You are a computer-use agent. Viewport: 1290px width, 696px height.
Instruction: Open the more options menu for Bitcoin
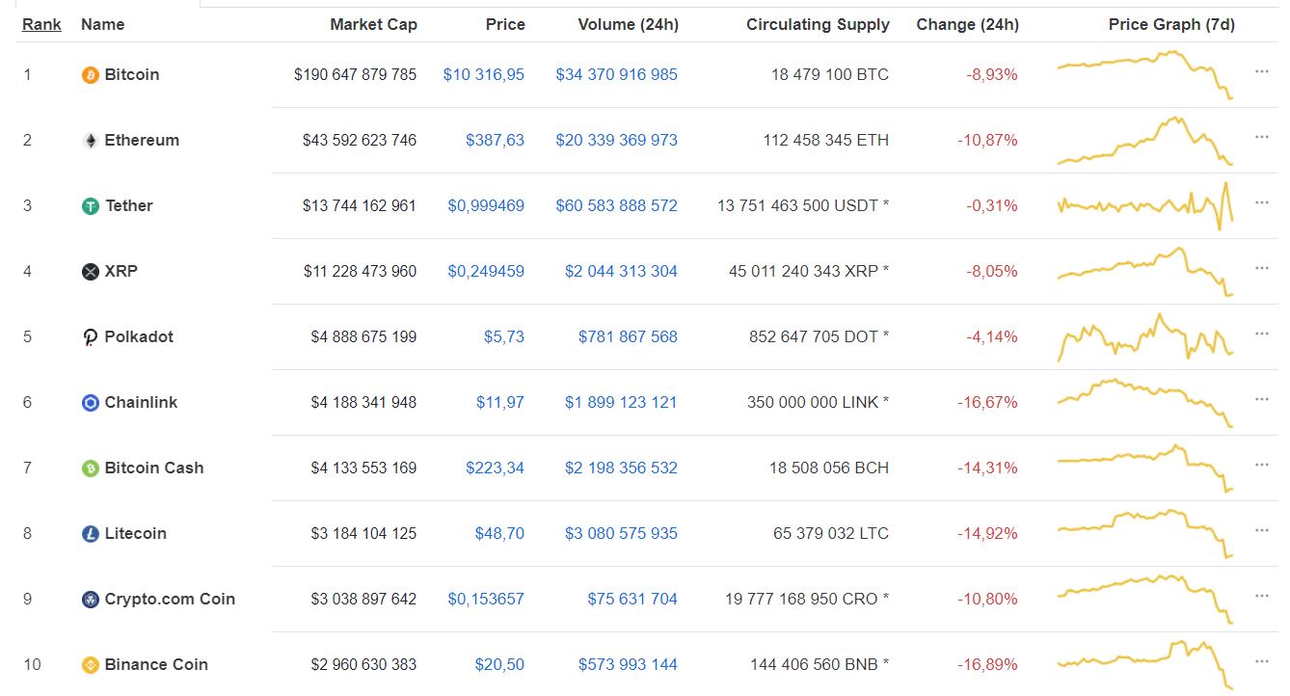point(1262,71)
